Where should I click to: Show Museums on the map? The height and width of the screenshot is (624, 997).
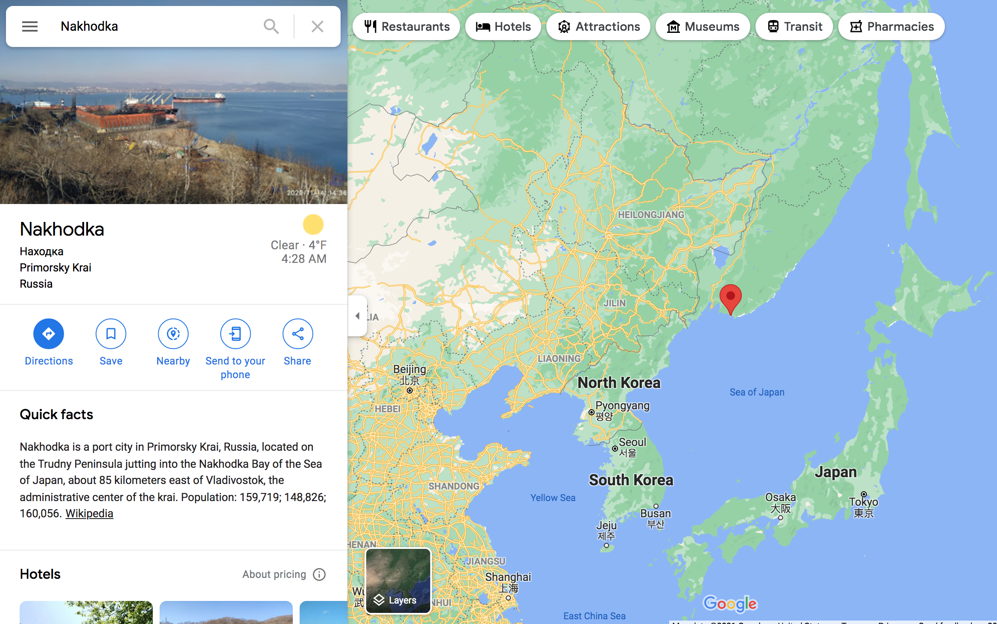[703, 26]
